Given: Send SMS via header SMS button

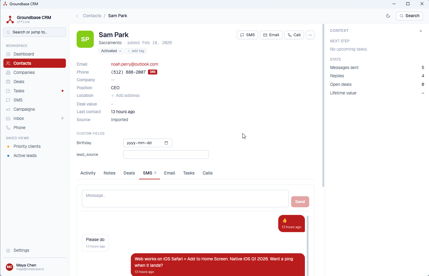Looking at the screenshot, I should [247, 35].
